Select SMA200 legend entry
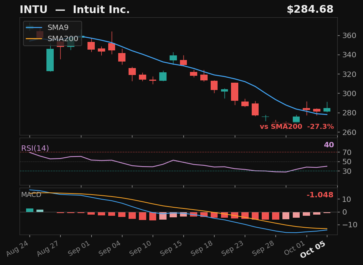 coord(52,38)
